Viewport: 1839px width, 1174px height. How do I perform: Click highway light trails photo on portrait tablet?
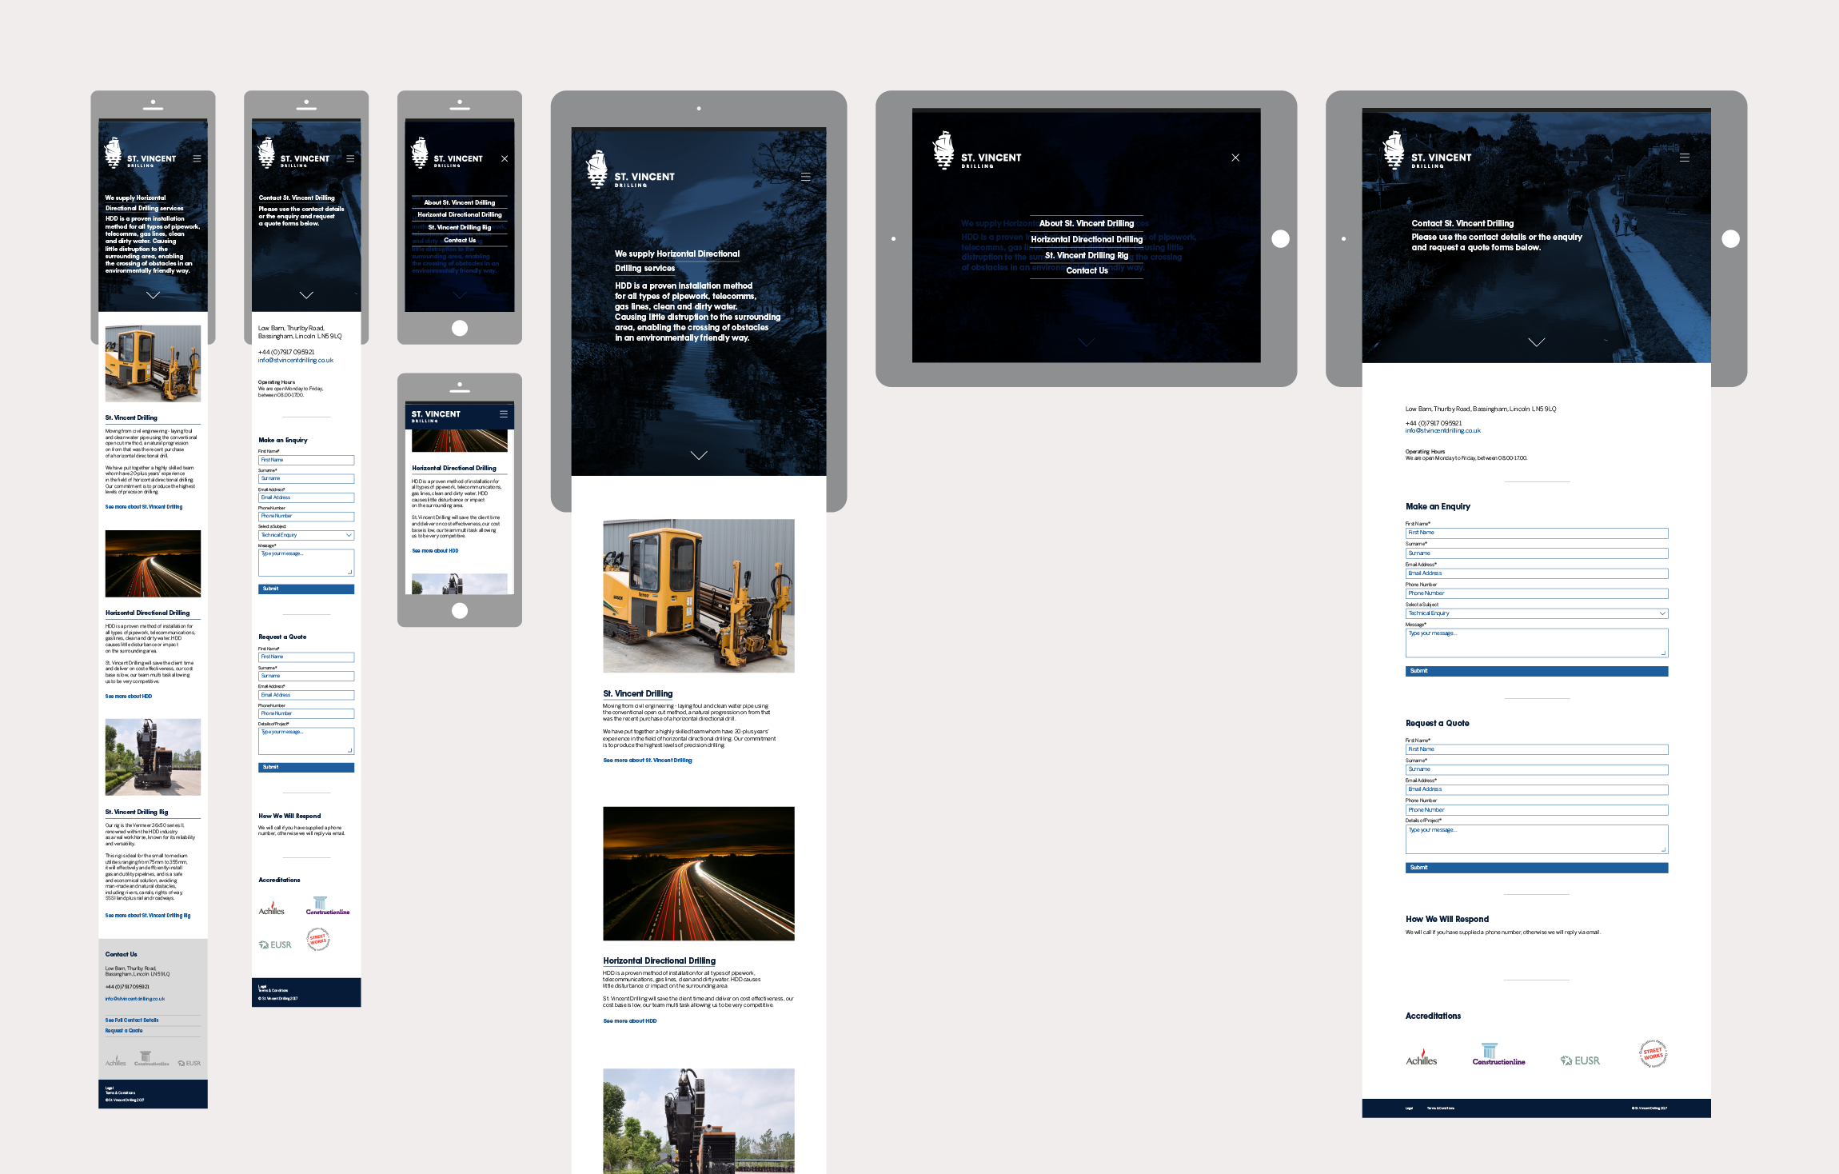pyautogui.click(x=699, y=873)
